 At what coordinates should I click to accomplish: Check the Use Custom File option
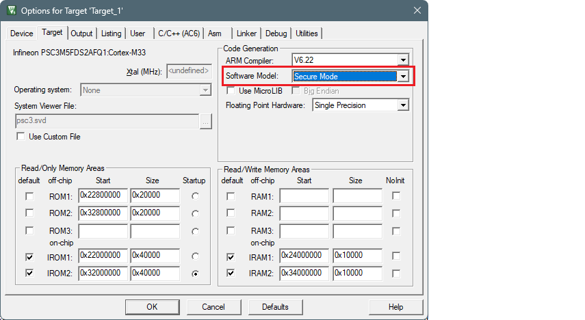click(x=21, y=137)
